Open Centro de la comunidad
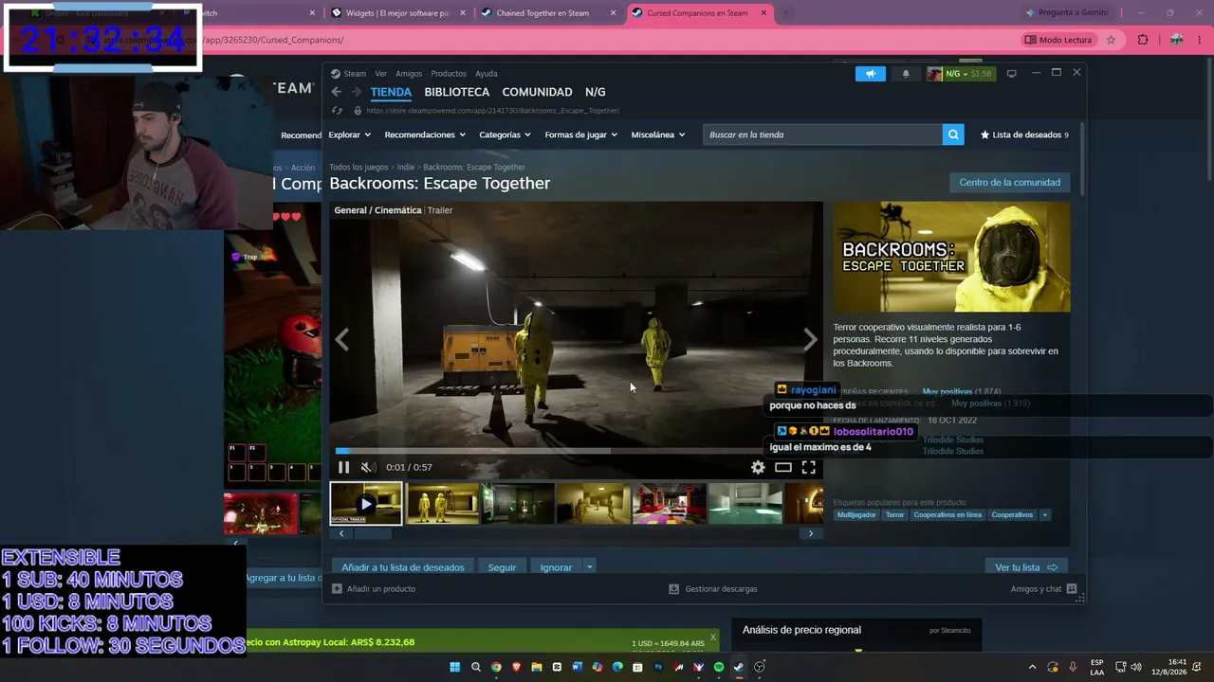Viewport: 1214px width, 682px height. [1009, 182]
